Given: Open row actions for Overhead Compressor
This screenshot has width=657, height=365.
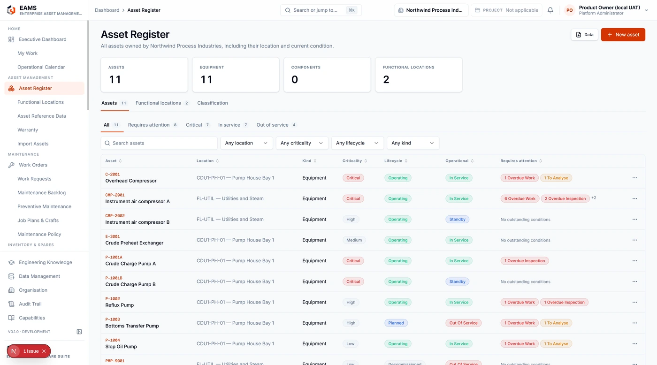Looking at the screenshot, I should (634, 178).
